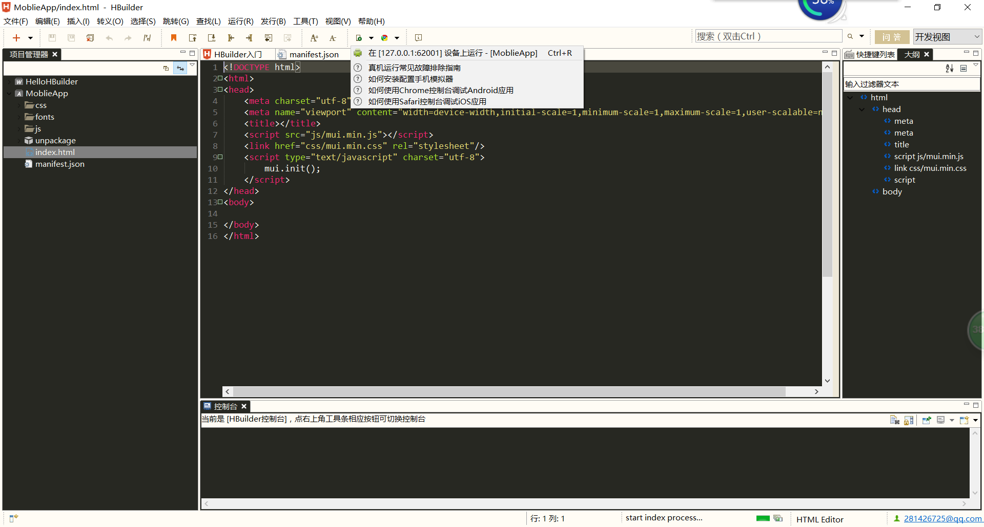Click the search magnifier icon

coord(850,36)
